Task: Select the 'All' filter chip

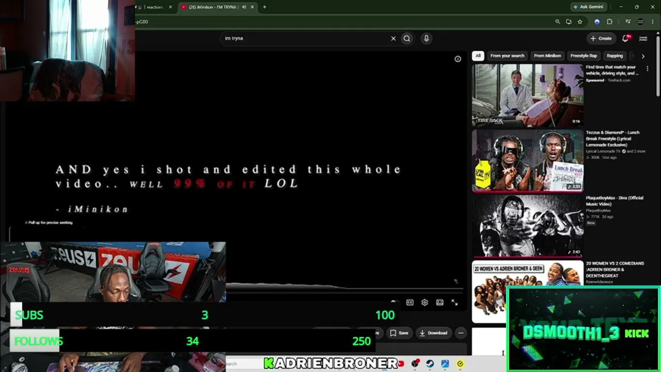Action: click(x=478, y=56)
